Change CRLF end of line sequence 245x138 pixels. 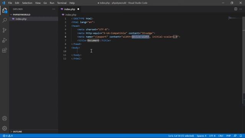tap(220, 136)
